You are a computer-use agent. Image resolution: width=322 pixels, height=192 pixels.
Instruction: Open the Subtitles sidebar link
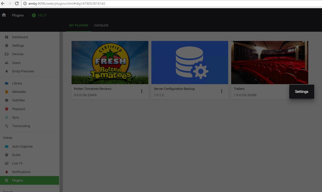pos(30,100)
